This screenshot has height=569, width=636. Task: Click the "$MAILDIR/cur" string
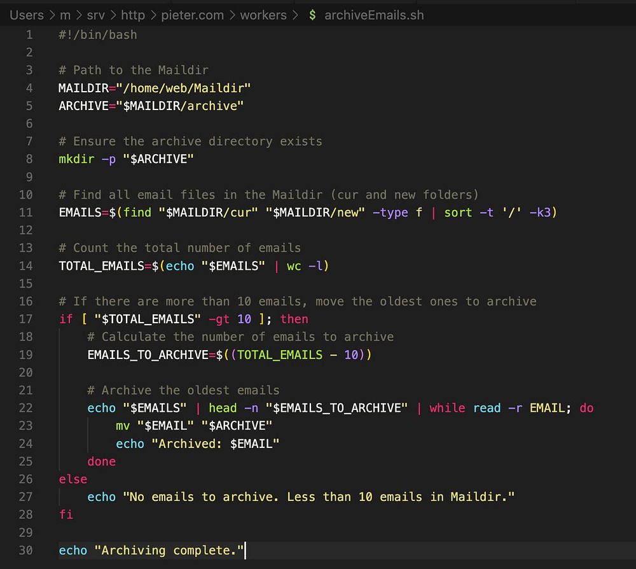pos(208,213)
